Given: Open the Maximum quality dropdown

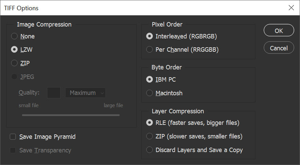Looking at the screenshot, I should 85,93.
